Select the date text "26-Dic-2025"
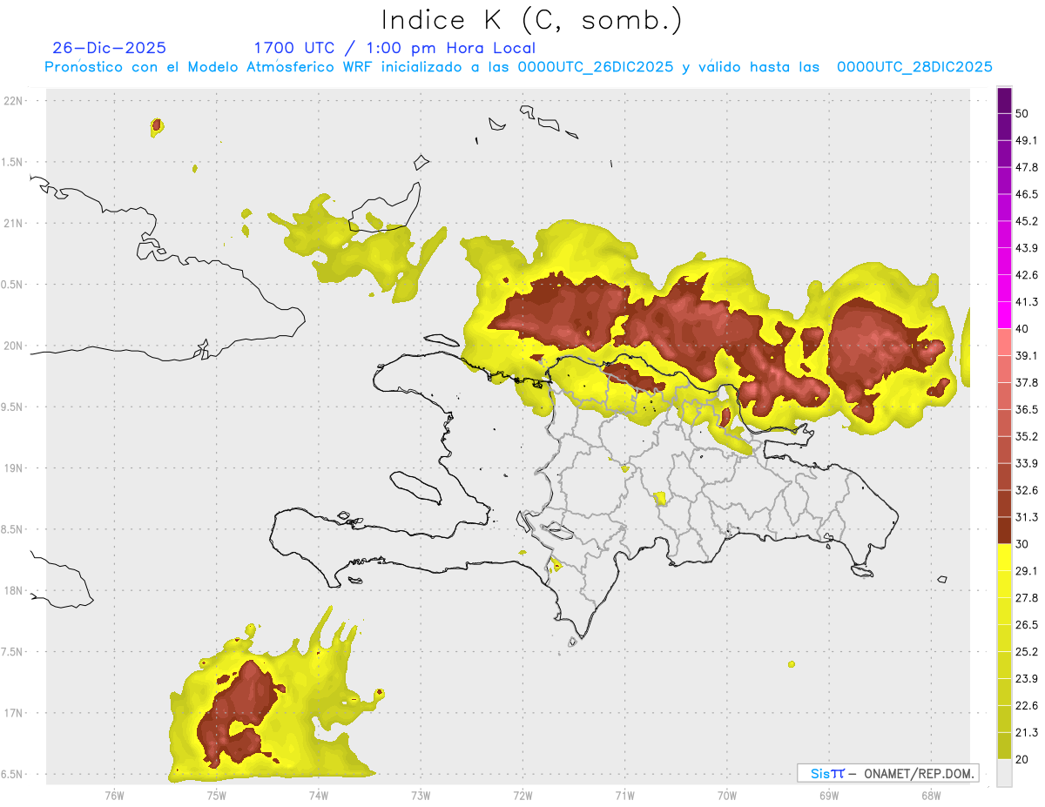The width and height of the screenshot is (1045, 807). tap(109, 48)
